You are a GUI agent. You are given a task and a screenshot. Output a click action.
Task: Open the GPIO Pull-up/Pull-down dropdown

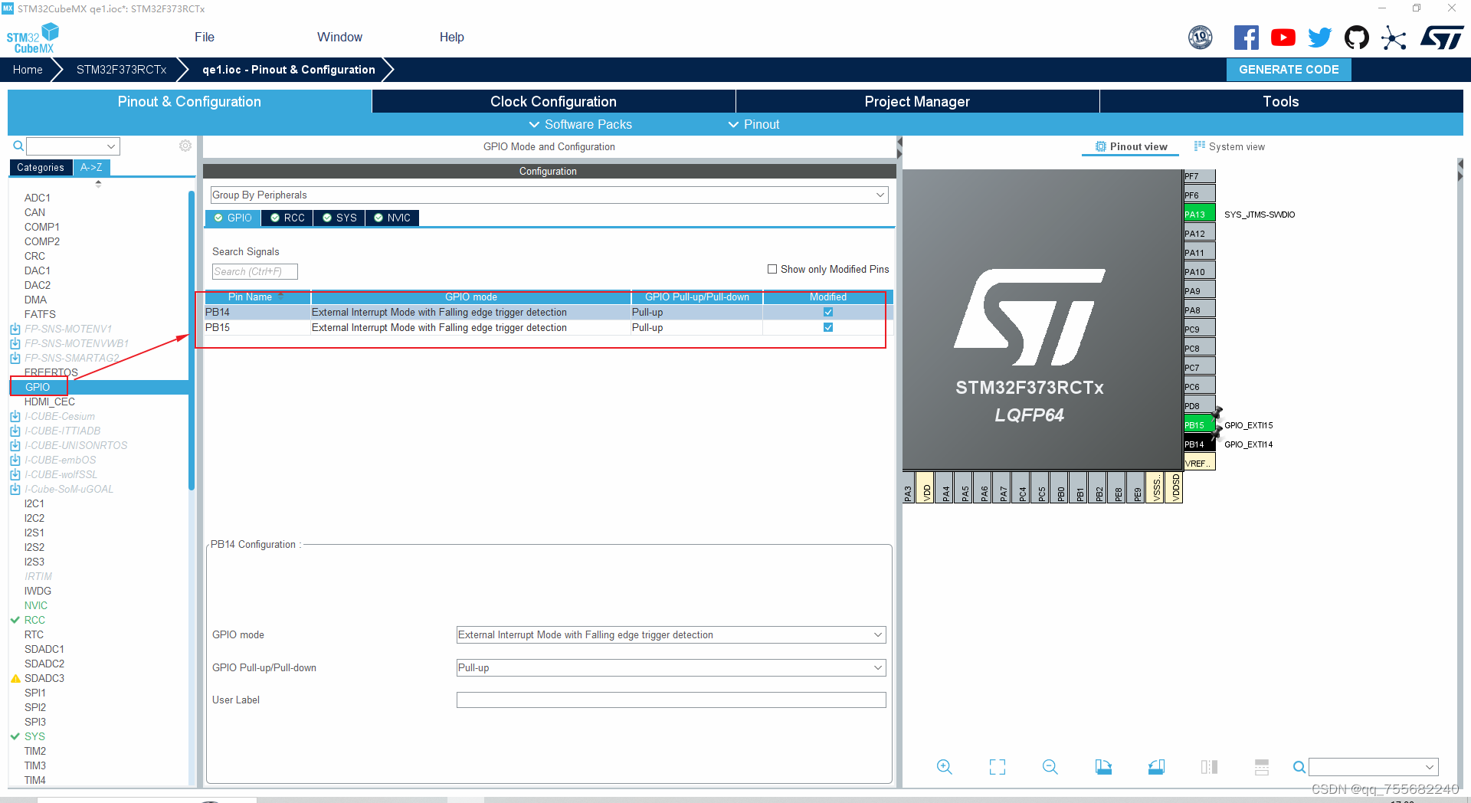coord(671,668)
